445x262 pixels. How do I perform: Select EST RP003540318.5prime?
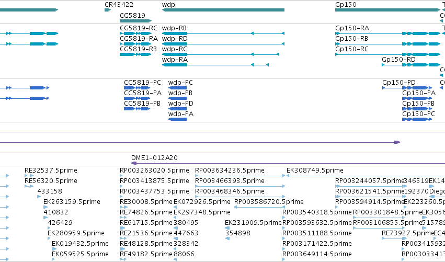[x=317, y=212]
